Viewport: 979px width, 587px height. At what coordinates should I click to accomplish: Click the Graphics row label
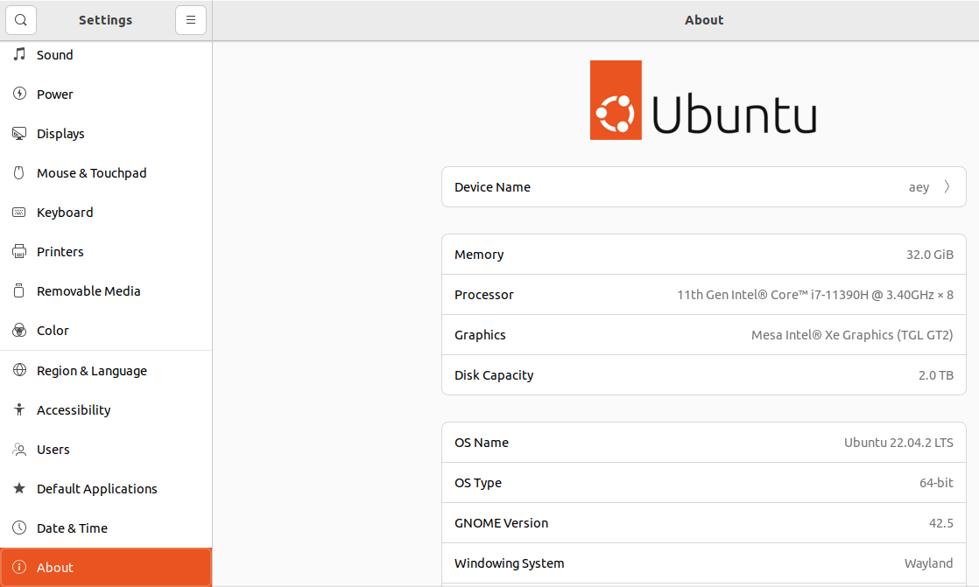[480, 335]
